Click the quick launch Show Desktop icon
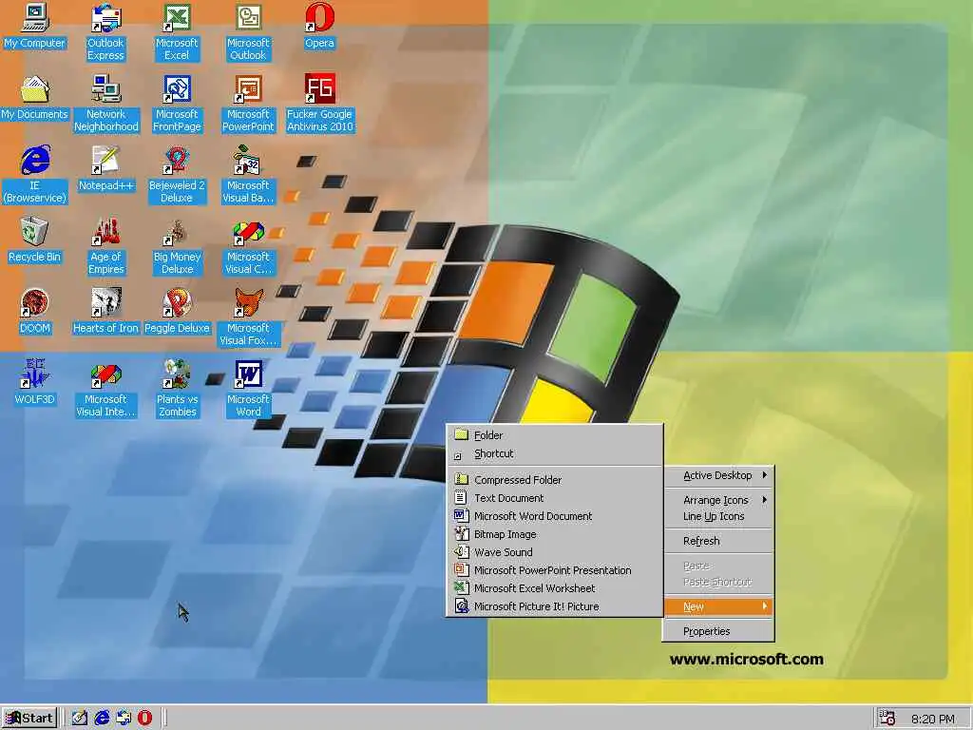Image resolution: width=973 pixels, height=730 pixels. coord(80,719)
